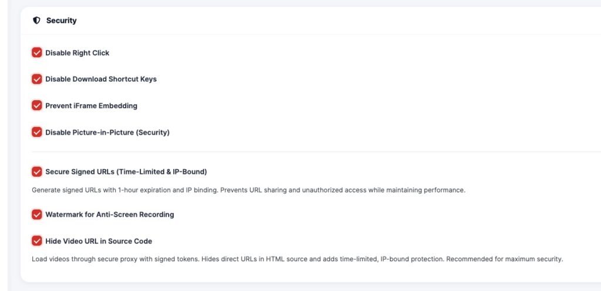Click the Security section heading
601x291 pixels.
click(62, 20)
